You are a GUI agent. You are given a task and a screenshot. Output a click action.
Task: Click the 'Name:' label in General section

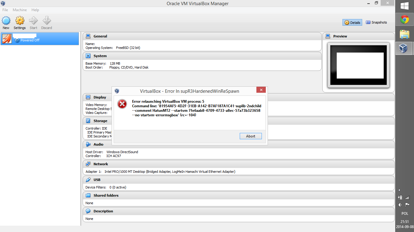[x=90, y=44]
